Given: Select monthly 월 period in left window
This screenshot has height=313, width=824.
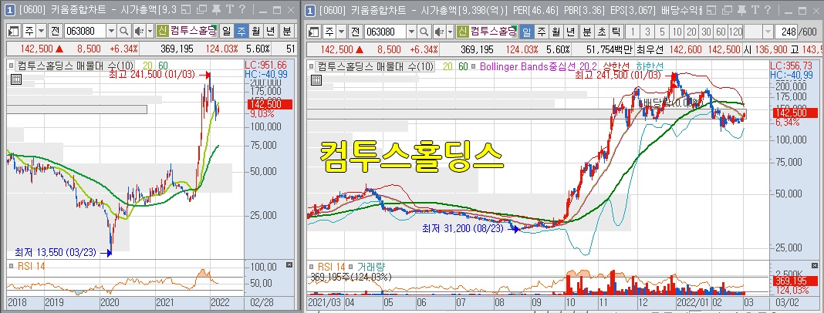Looking at the screenshot, I should (256, 32).
